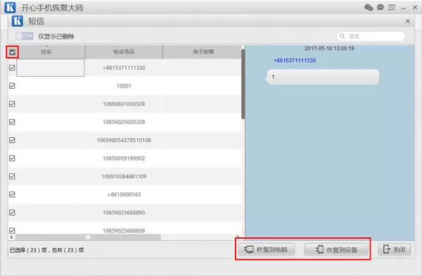Click the search magnifier icon

tap(342, 36)
